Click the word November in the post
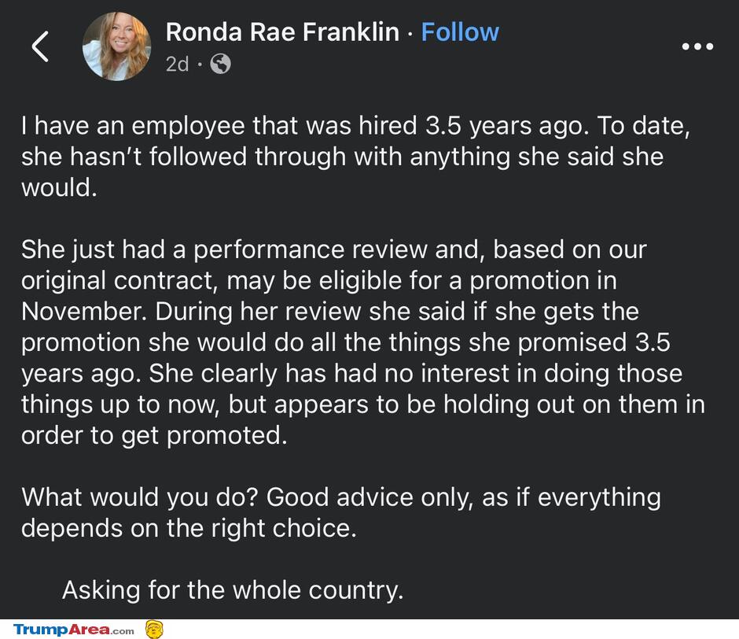Image resolution: width=739 pixels, height=639 pixels. pyautogui.click(x=84, y=312)
